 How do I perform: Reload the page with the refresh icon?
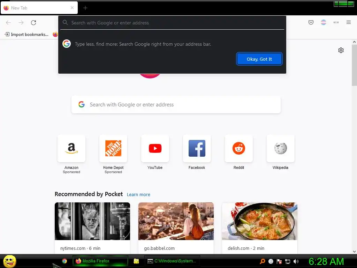(x=33, y=23)
